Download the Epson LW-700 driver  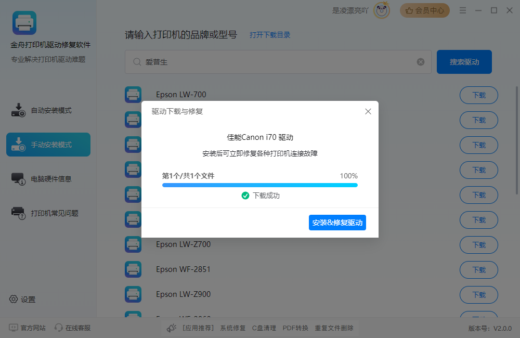tap(478, 95)
